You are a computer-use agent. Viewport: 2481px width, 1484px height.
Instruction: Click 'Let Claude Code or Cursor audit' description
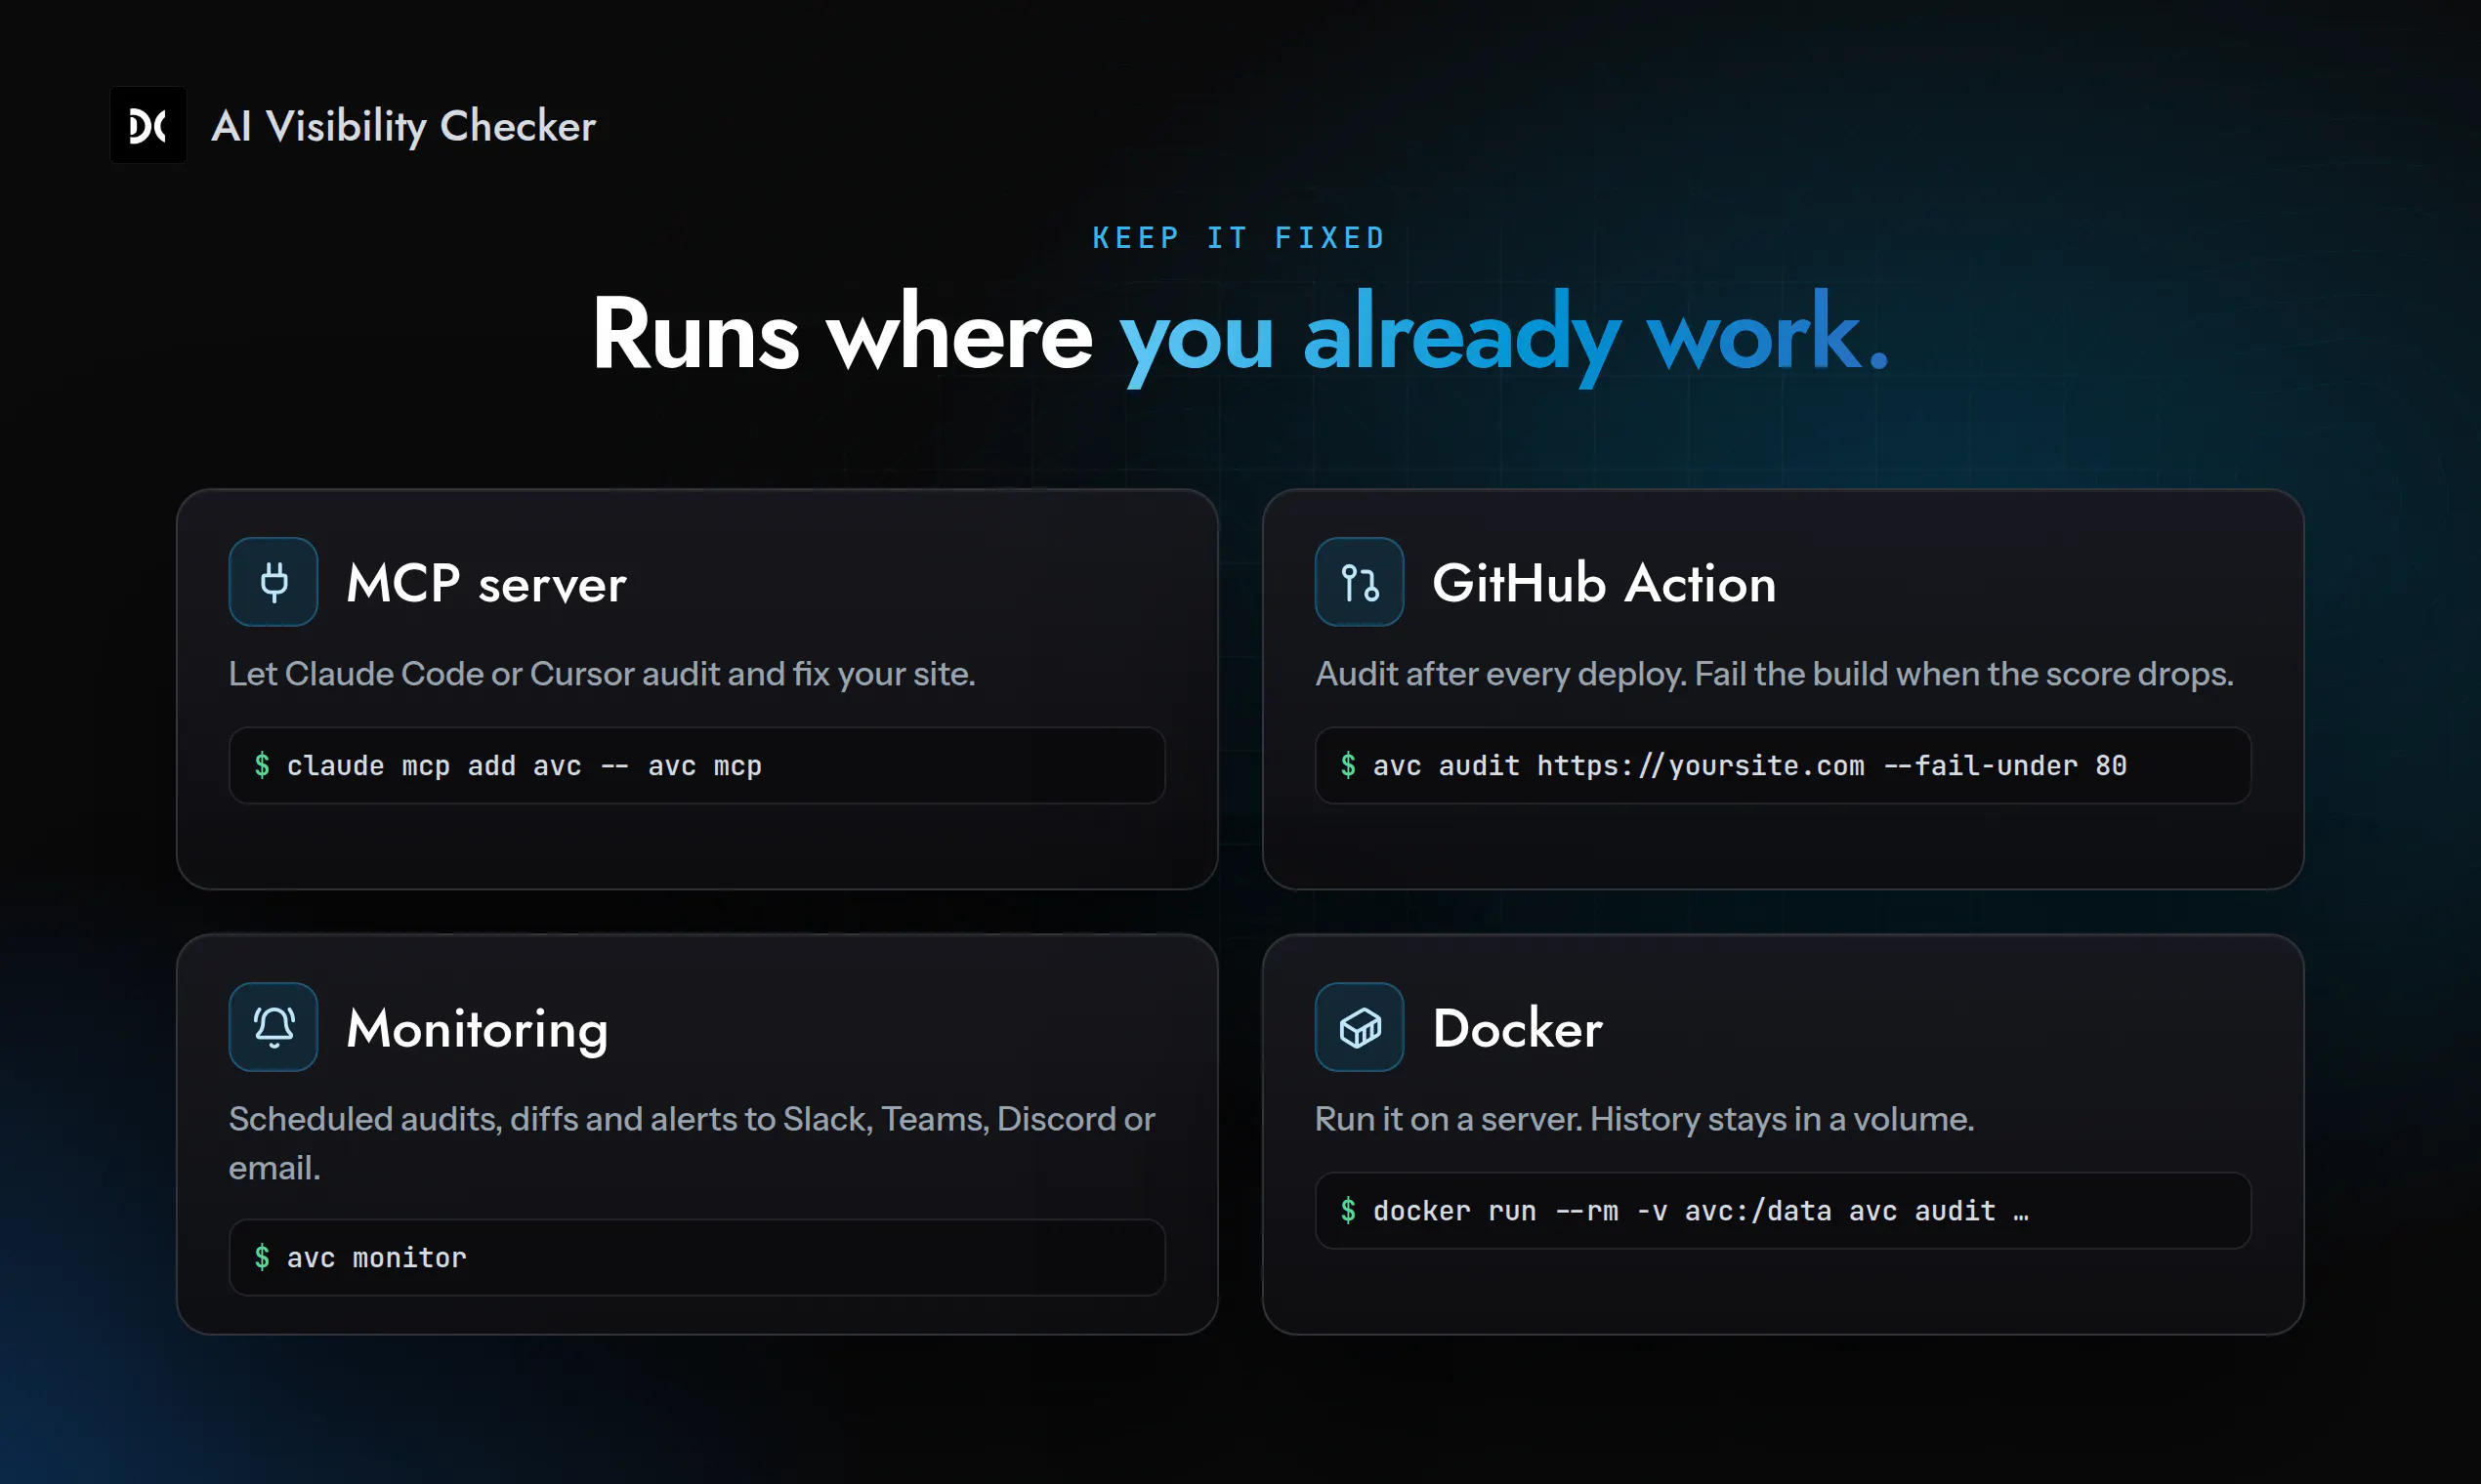click(603, 674)
